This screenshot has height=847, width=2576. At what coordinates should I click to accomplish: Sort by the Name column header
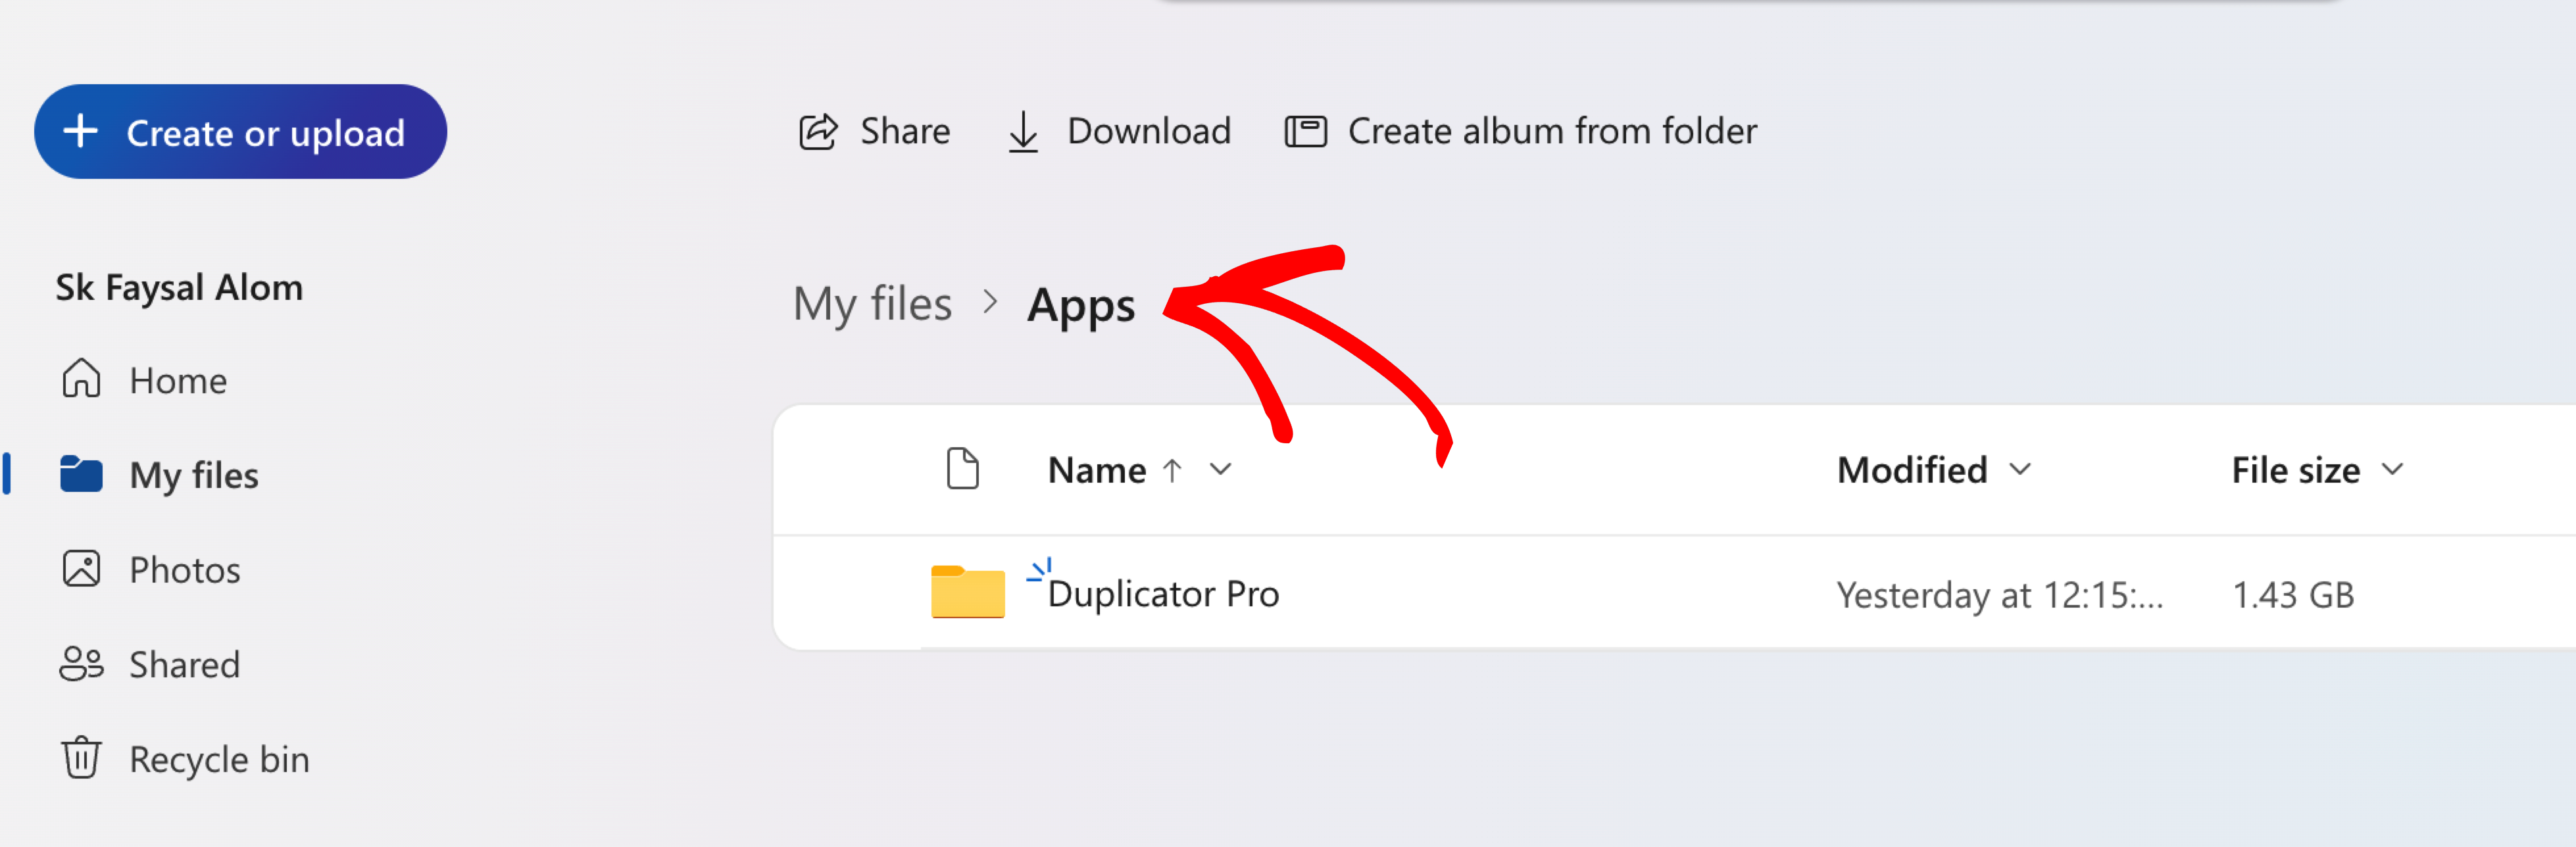pos(1097,470)
